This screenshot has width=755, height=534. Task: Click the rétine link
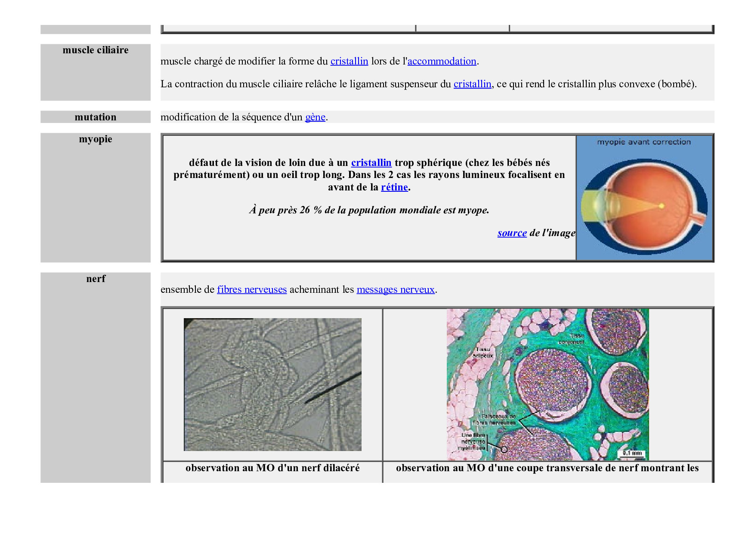pyautogui.click(x=394, y=187)
